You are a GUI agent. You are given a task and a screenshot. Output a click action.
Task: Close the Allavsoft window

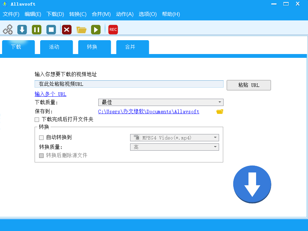click(298, 4)
